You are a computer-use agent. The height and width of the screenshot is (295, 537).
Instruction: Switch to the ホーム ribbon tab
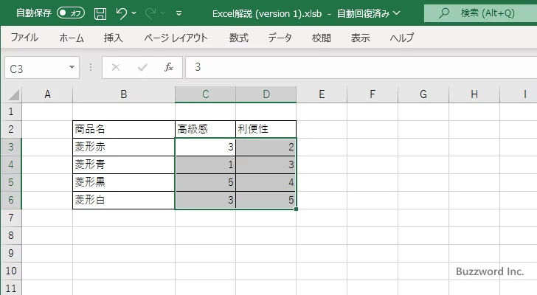click(x=72, y=38)
